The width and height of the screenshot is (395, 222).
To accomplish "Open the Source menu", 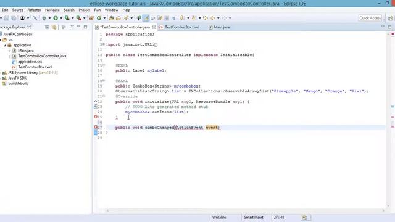I will click(x=18, y=10).
